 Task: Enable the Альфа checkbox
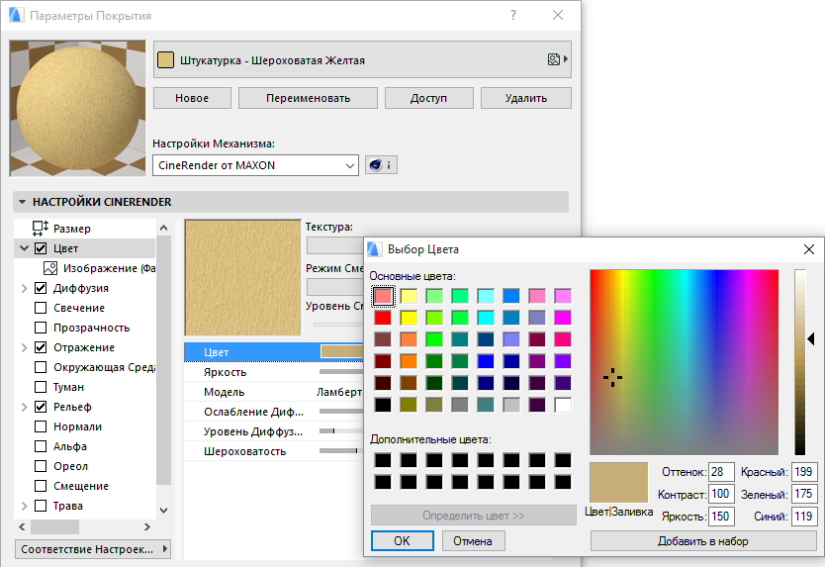(41, 446)
